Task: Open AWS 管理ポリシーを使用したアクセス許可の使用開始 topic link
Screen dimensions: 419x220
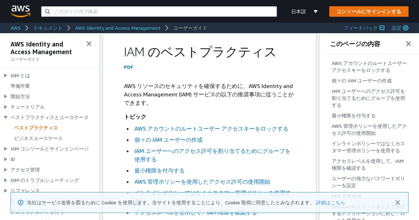Action: [202, 182]
